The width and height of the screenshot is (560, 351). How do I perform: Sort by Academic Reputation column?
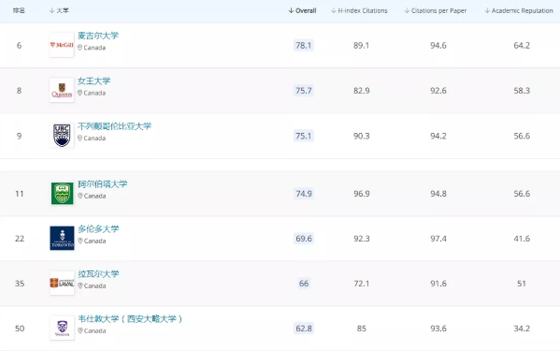click(x=519, y=10)
